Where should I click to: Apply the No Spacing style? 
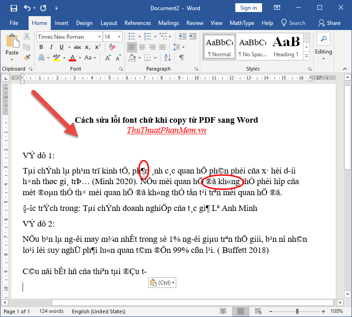coord(252,47)
